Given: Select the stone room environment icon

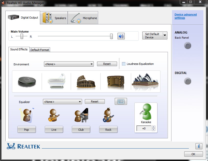Looking at the screenshot, I should pyautogui.click(x=27, y=81).
